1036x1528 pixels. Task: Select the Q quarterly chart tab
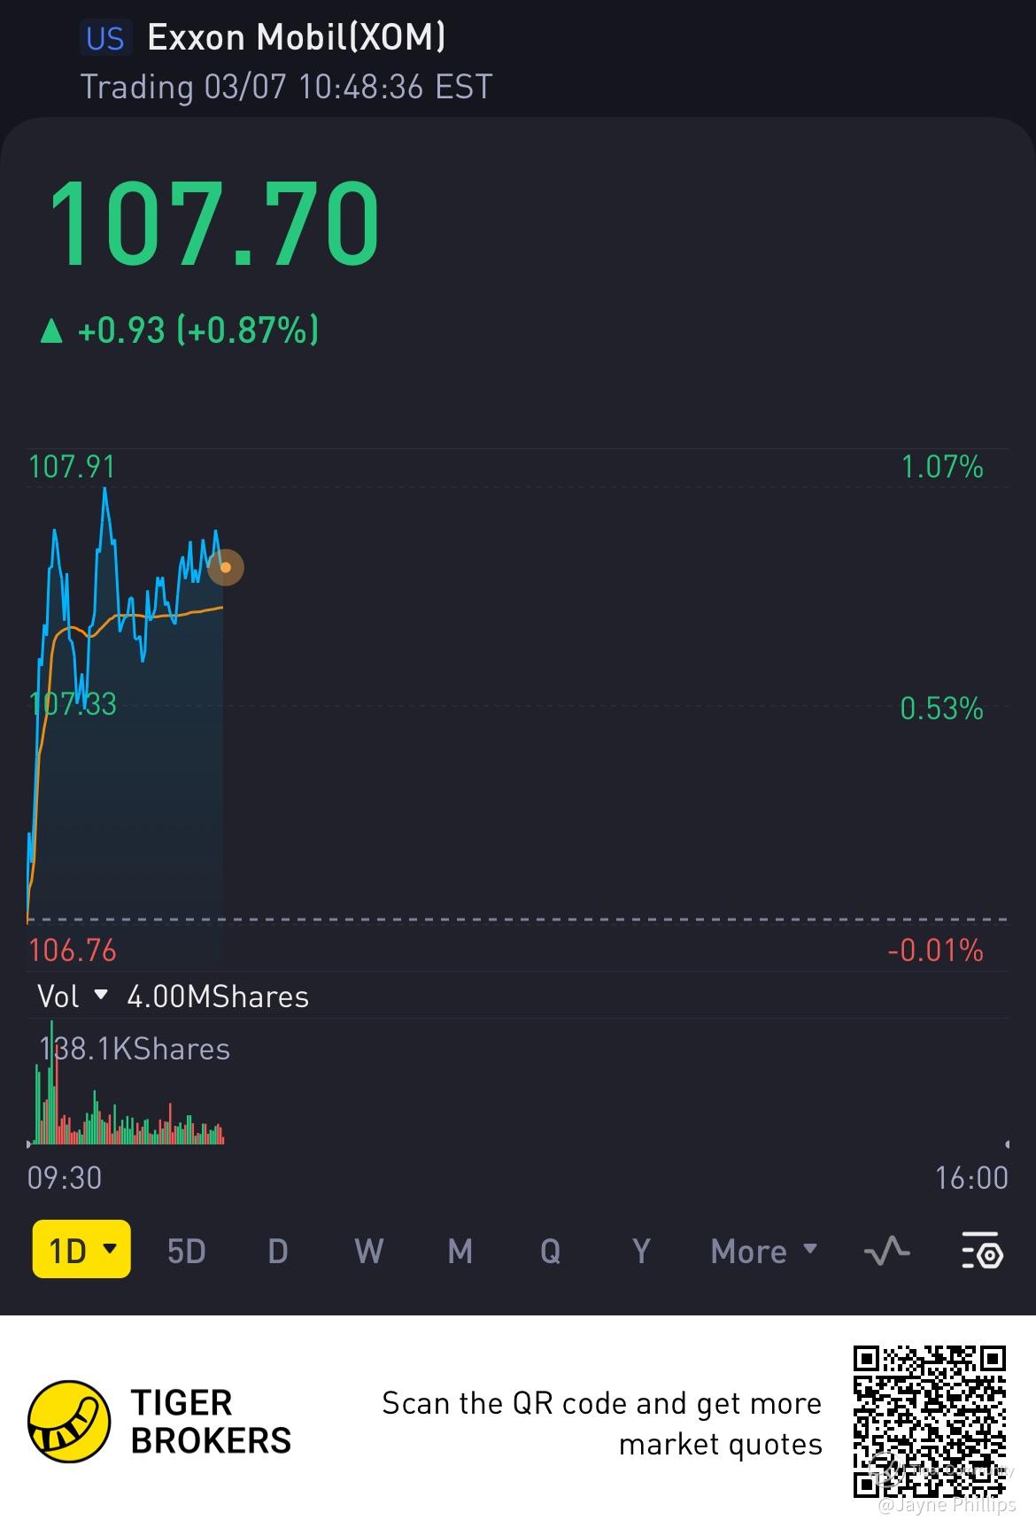(550, 1251)
